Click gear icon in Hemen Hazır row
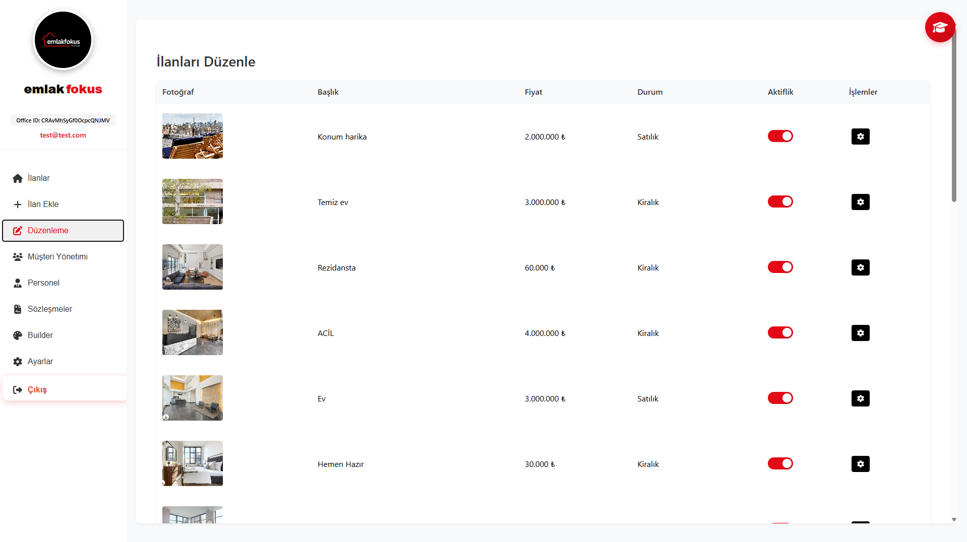 [860, 464]
